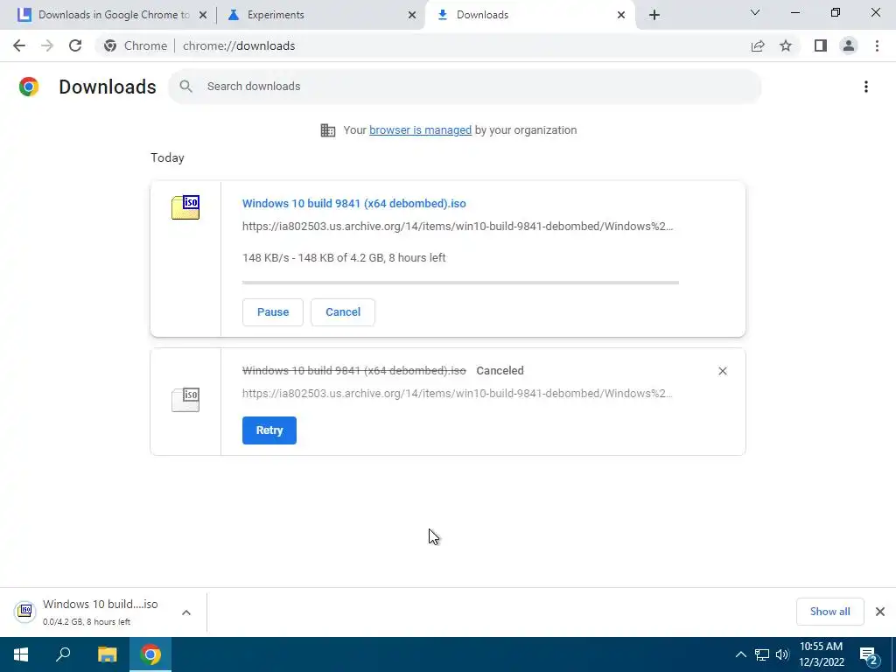Show hidden system tray icons
Screen dimensions: 896x672
coord(740,654)
